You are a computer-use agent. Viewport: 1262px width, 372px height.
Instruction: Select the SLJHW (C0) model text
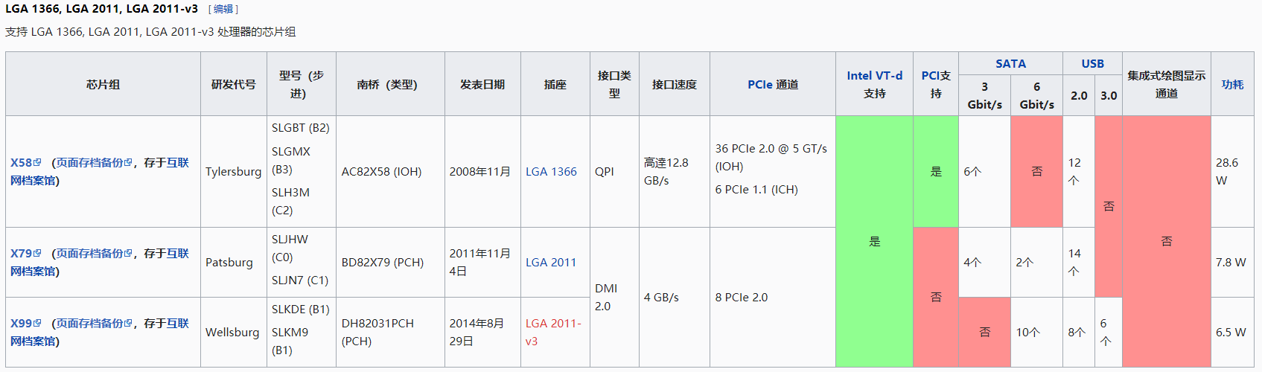pyautogui.click(x=290, y=248)
